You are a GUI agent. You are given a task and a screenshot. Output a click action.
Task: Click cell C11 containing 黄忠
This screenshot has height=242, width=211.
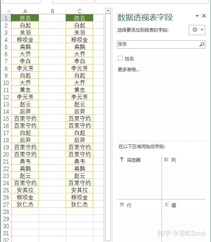click(x=79, y=90)
